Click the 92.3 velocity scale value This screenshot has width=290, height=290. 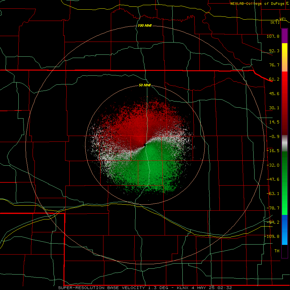(x=274, y=51)
